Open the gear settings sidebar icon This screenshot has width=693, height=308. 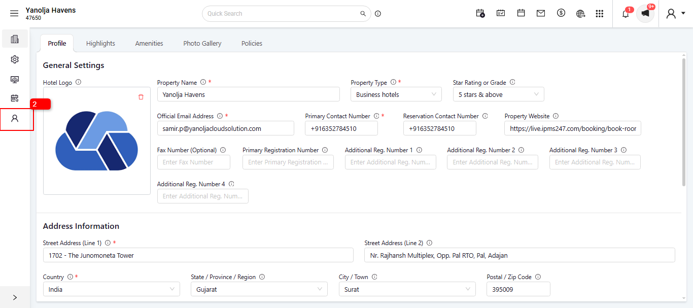pyautogui.click(x=15, y=59)
